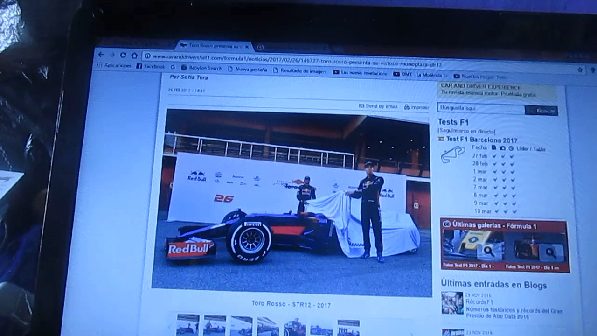Open 27 feb report check mark
The image size is (597, 336).
tap(494, 156)
